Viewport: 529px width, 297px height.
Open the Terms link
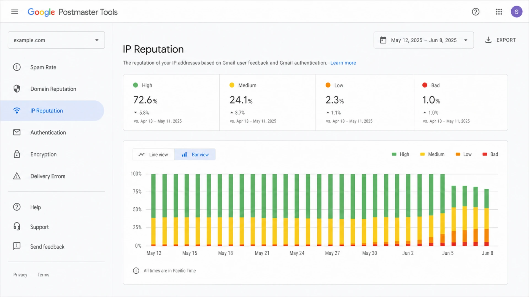(x=43, y=275)
